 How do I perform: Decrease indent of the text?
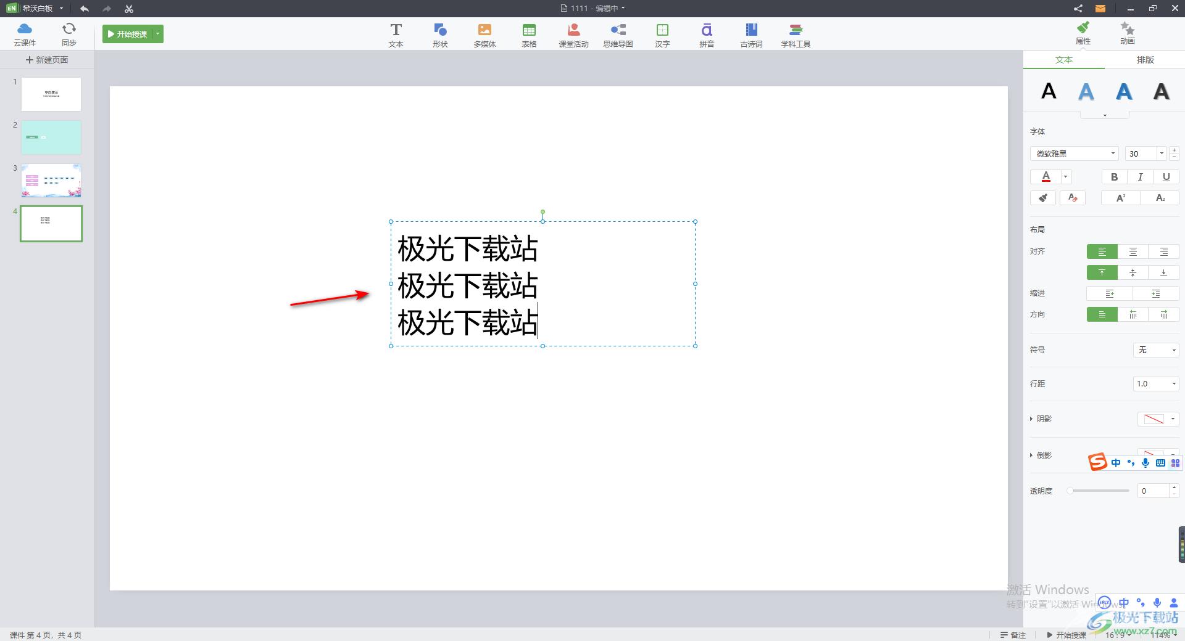pyautogui.click(x=1110, y=293)
